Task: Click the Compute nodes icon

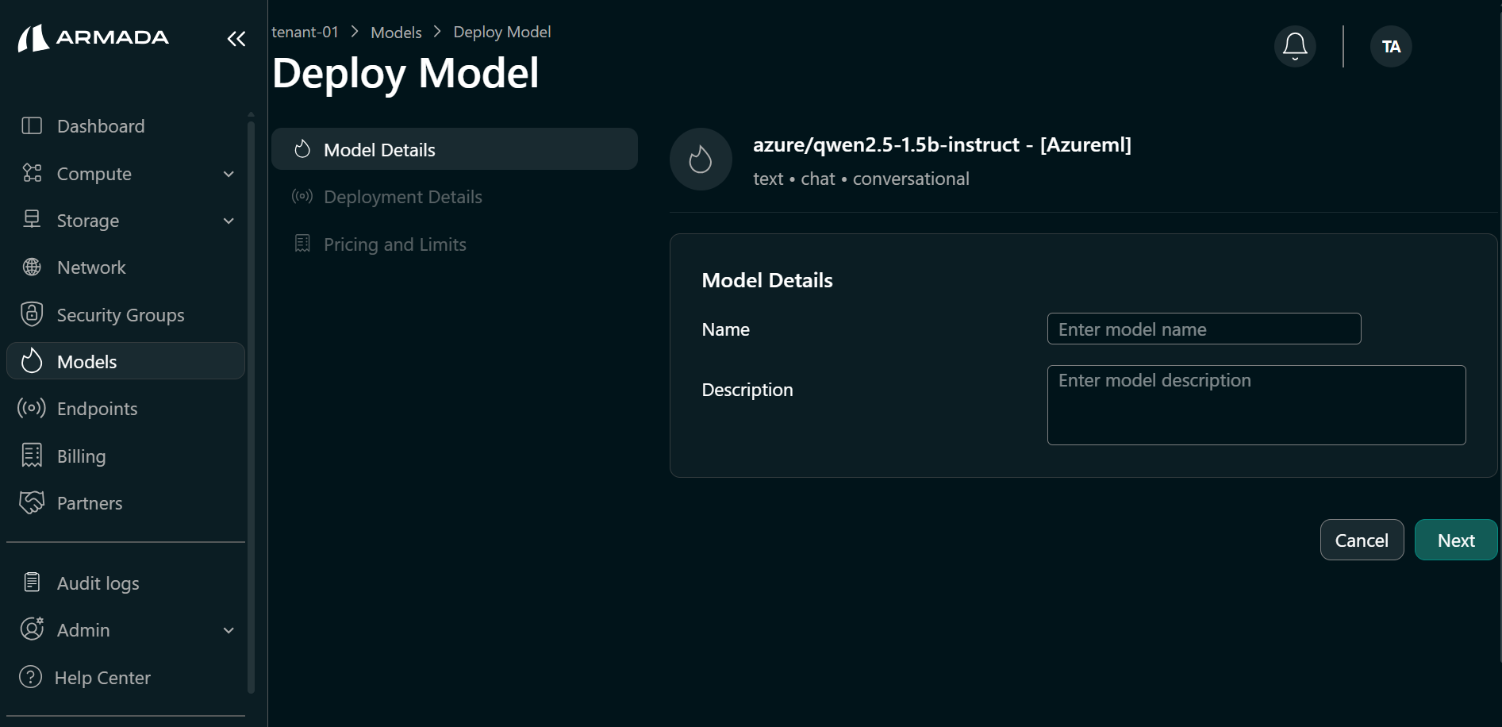Action: click(x=32, y=173)
